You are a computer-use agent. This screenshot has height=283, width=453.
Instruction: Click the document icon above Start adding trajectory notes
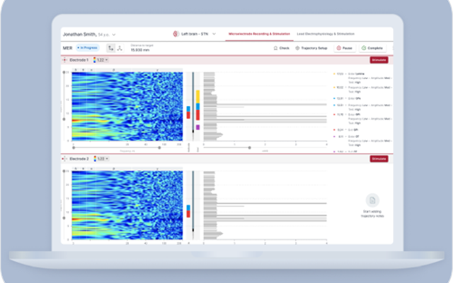pyautogui.click(x=372, y=200)
